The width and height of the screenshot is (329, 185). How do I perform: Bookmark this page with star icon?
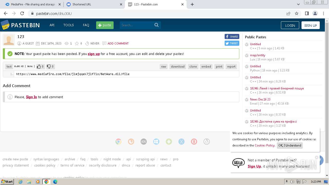297,13
